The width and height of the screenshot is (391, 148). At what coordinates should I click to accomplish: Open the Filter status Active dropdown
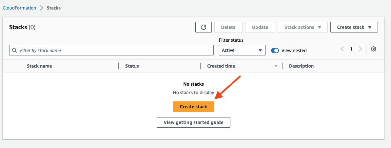(242, 50)
